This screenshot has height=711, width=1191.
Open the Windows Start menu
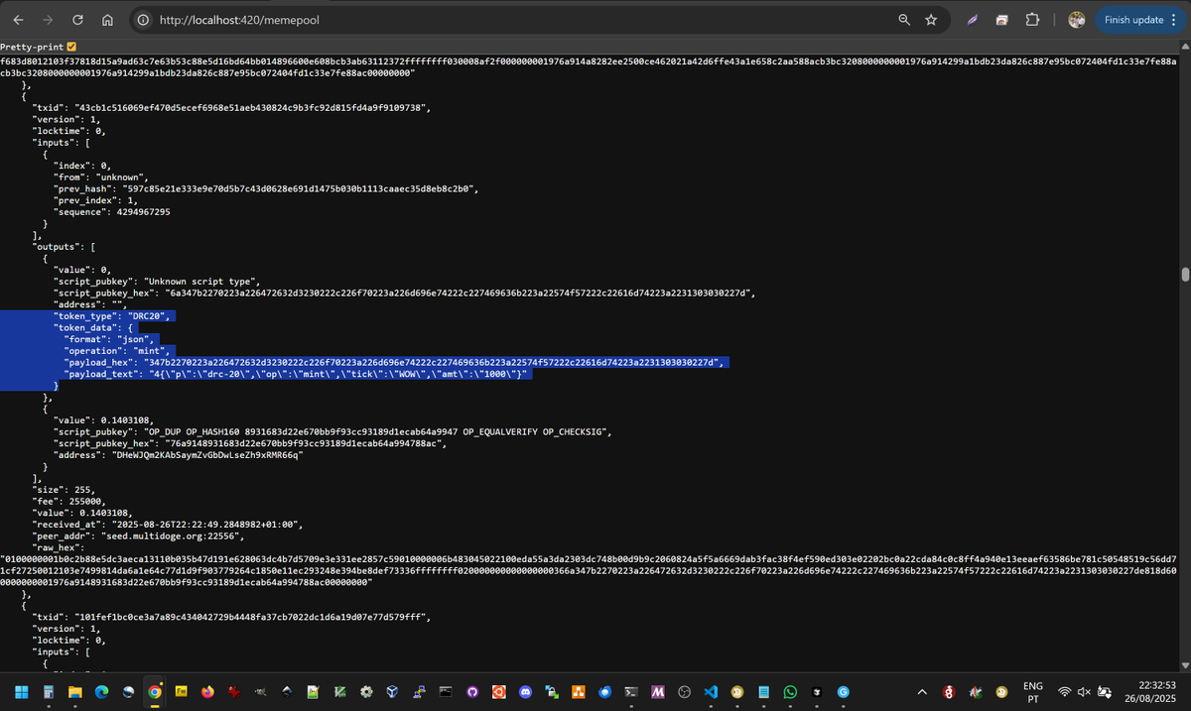click(x=21, y=691)
